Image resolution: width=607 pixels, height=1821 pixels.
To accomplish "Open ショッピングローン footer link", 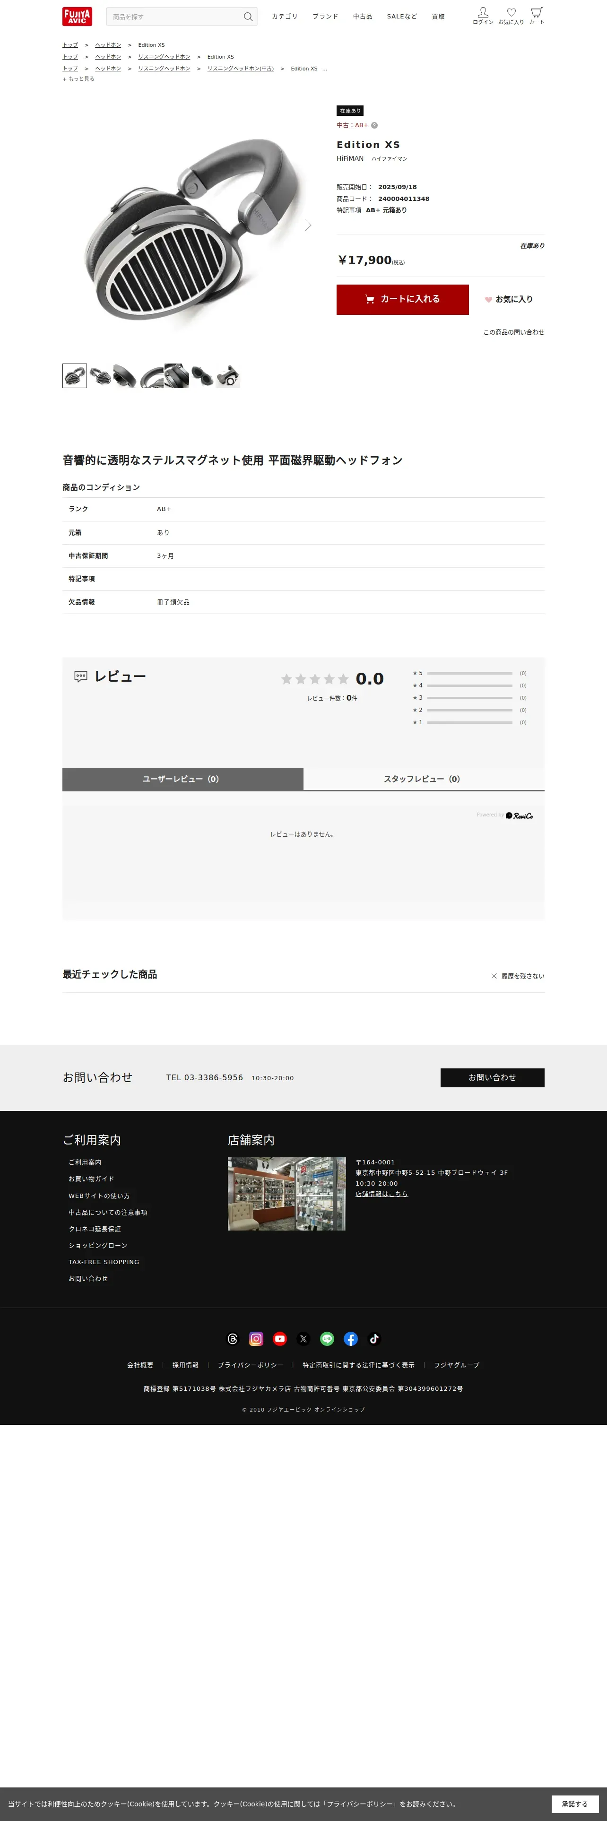I will point(98,1246).
